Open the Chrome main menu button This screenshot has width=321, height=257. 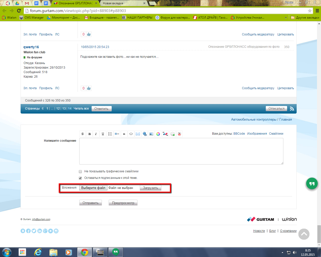pyautogui.click(x=317, y=11)
